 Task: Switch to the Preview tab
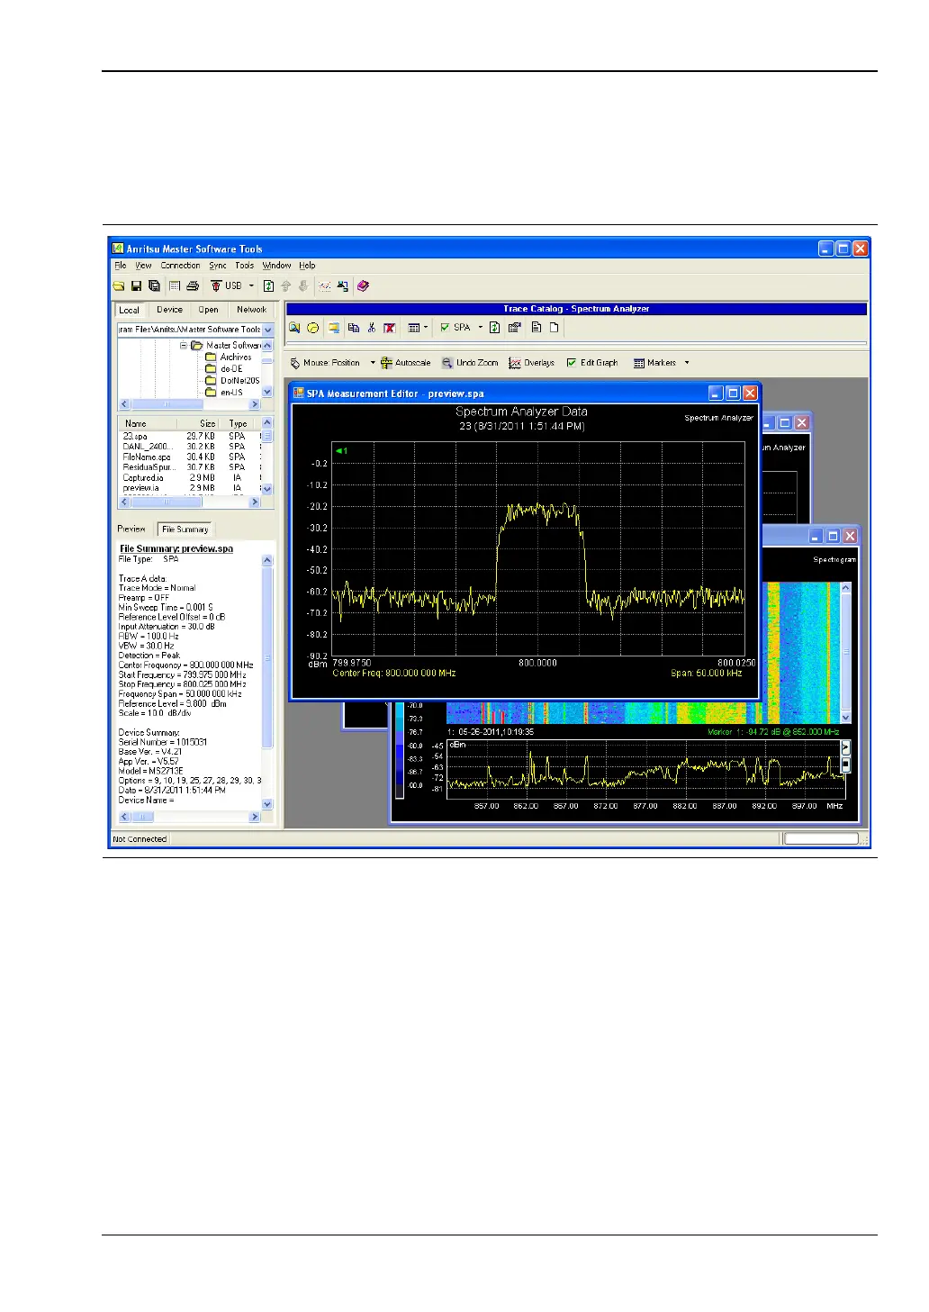click(x=131, y=529)
